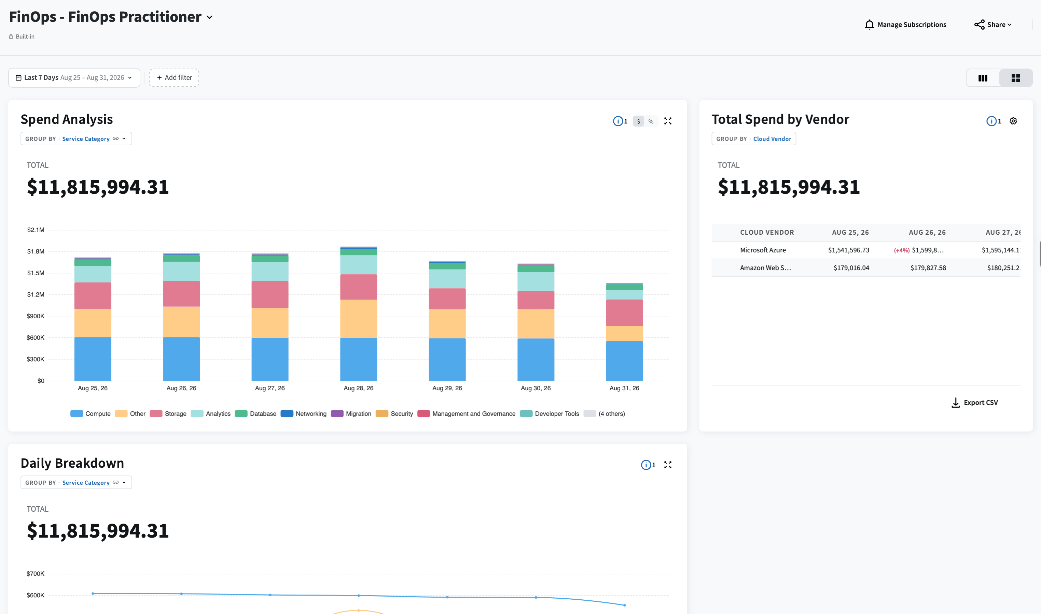The height and width of the screenshot is (614, 1041).
Task: Click Export CSV button
Action: coord(975,403)
